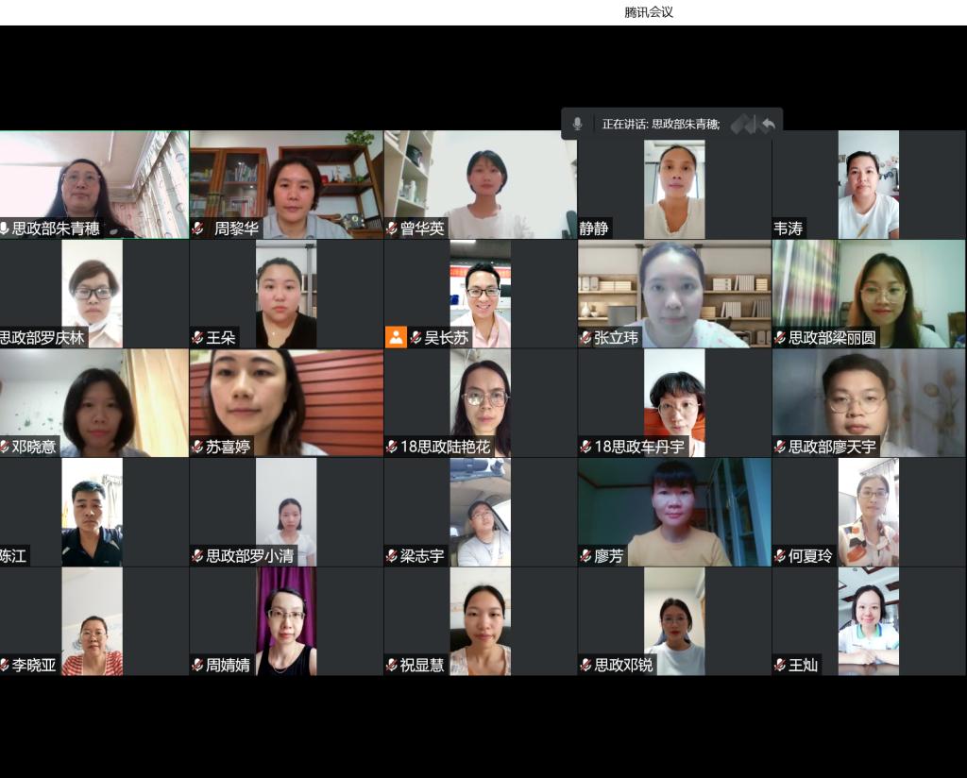This screenshot has height=778, width=967.
Task: Select the muted mic icon for 张立玮
Action: click(x=585, y=338)
